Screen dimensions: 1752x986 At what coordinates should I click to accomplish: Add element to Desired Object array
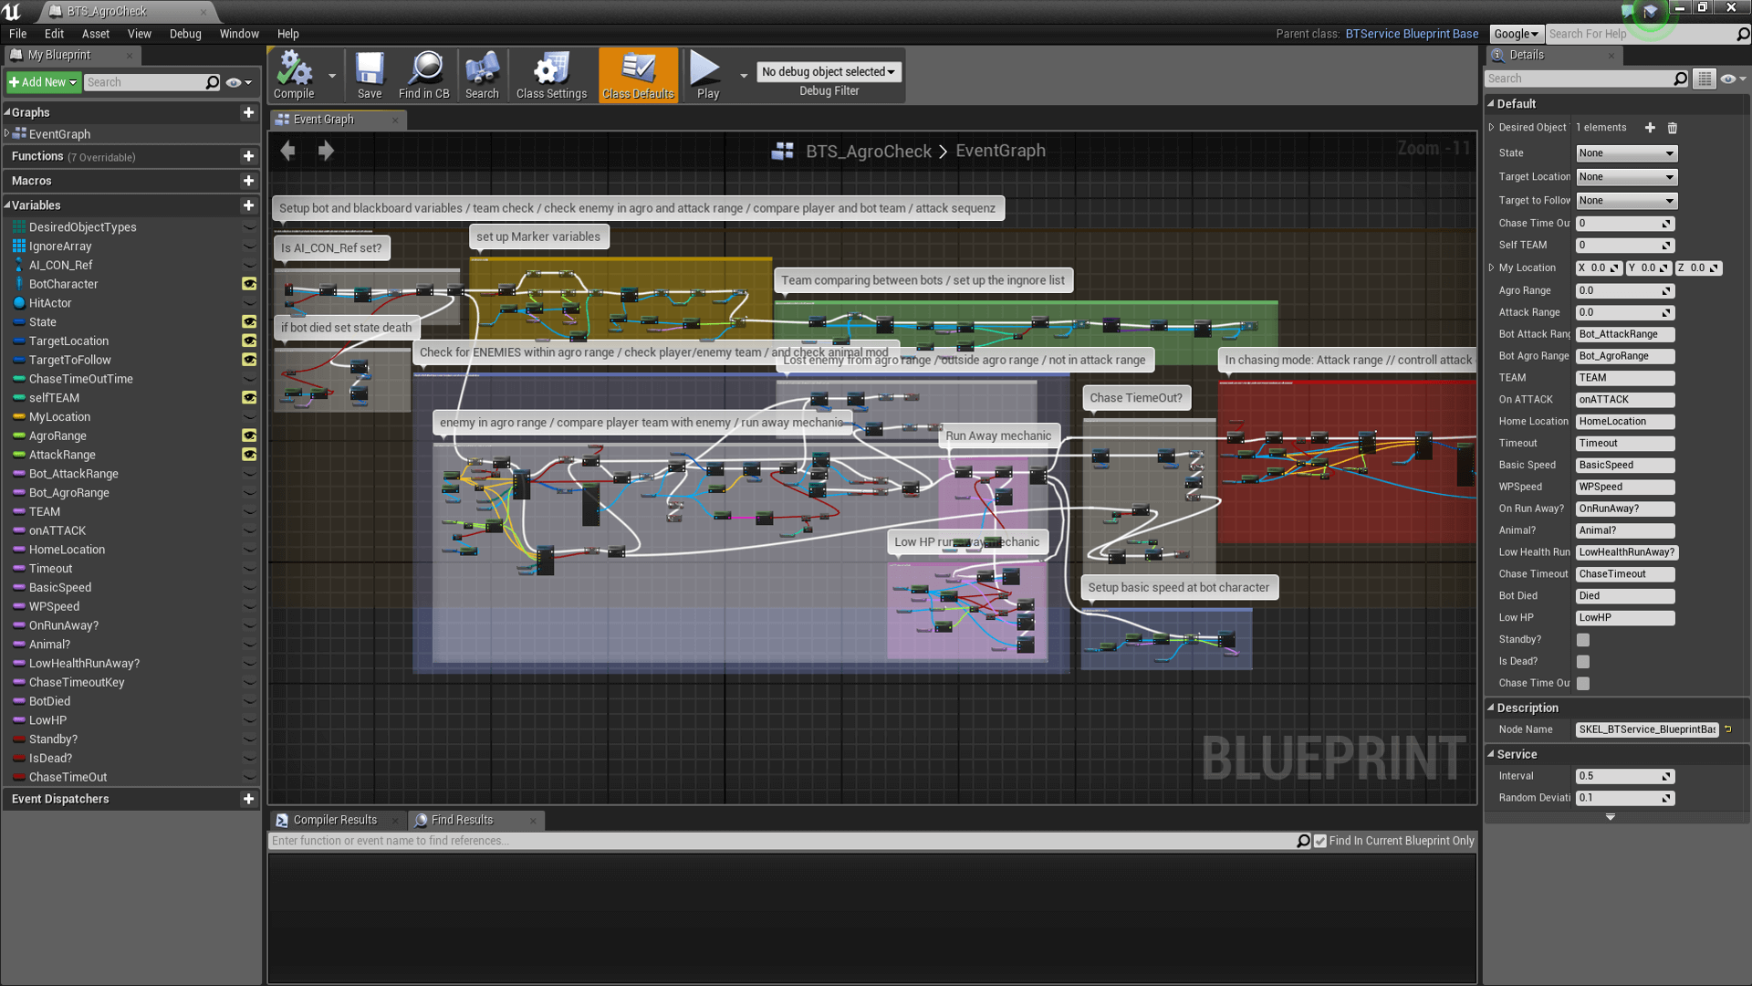(1650, 128)
